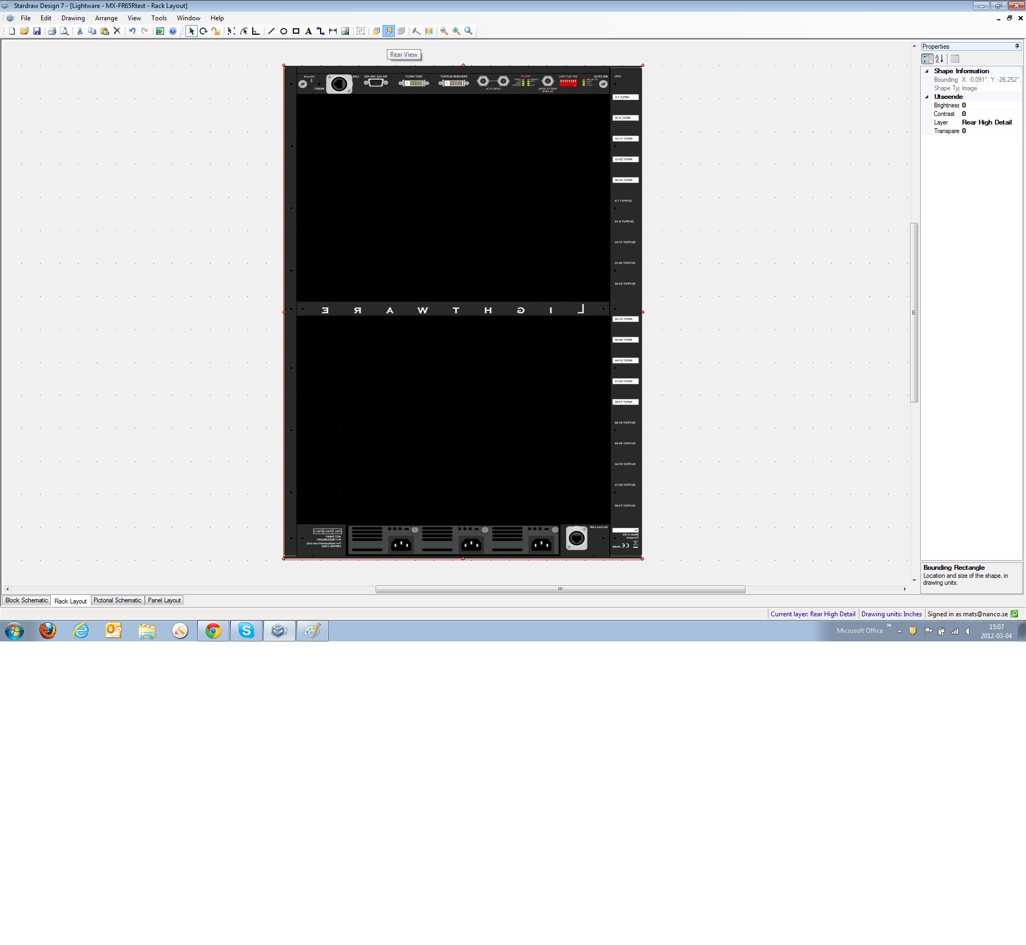
Task: Toggle Categorized view in Properties panel
Action: [927, 59]
